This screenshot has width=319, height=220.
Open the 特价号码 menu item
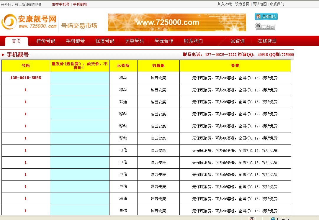46,41
